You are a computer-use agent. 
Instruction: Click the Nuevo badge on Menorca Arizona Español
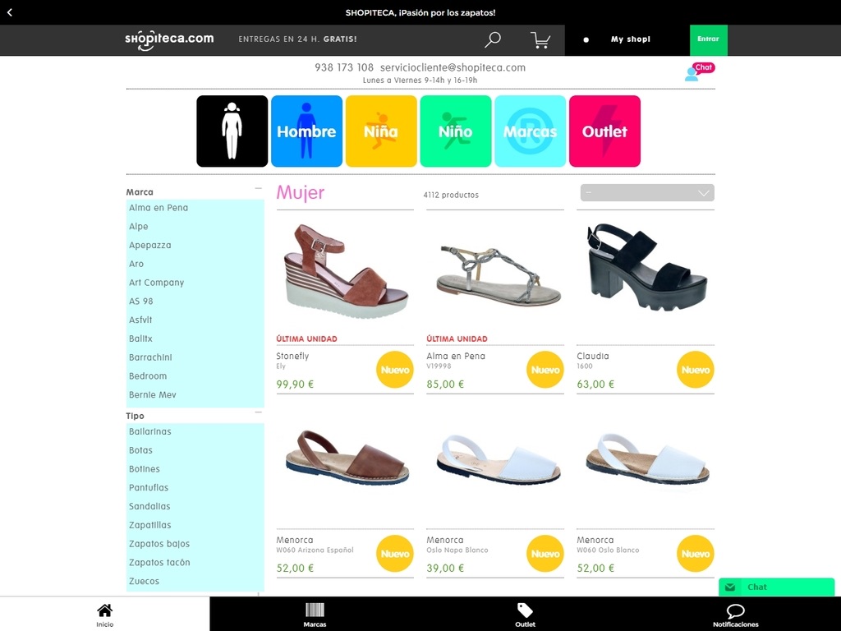(x=395, y=554)
